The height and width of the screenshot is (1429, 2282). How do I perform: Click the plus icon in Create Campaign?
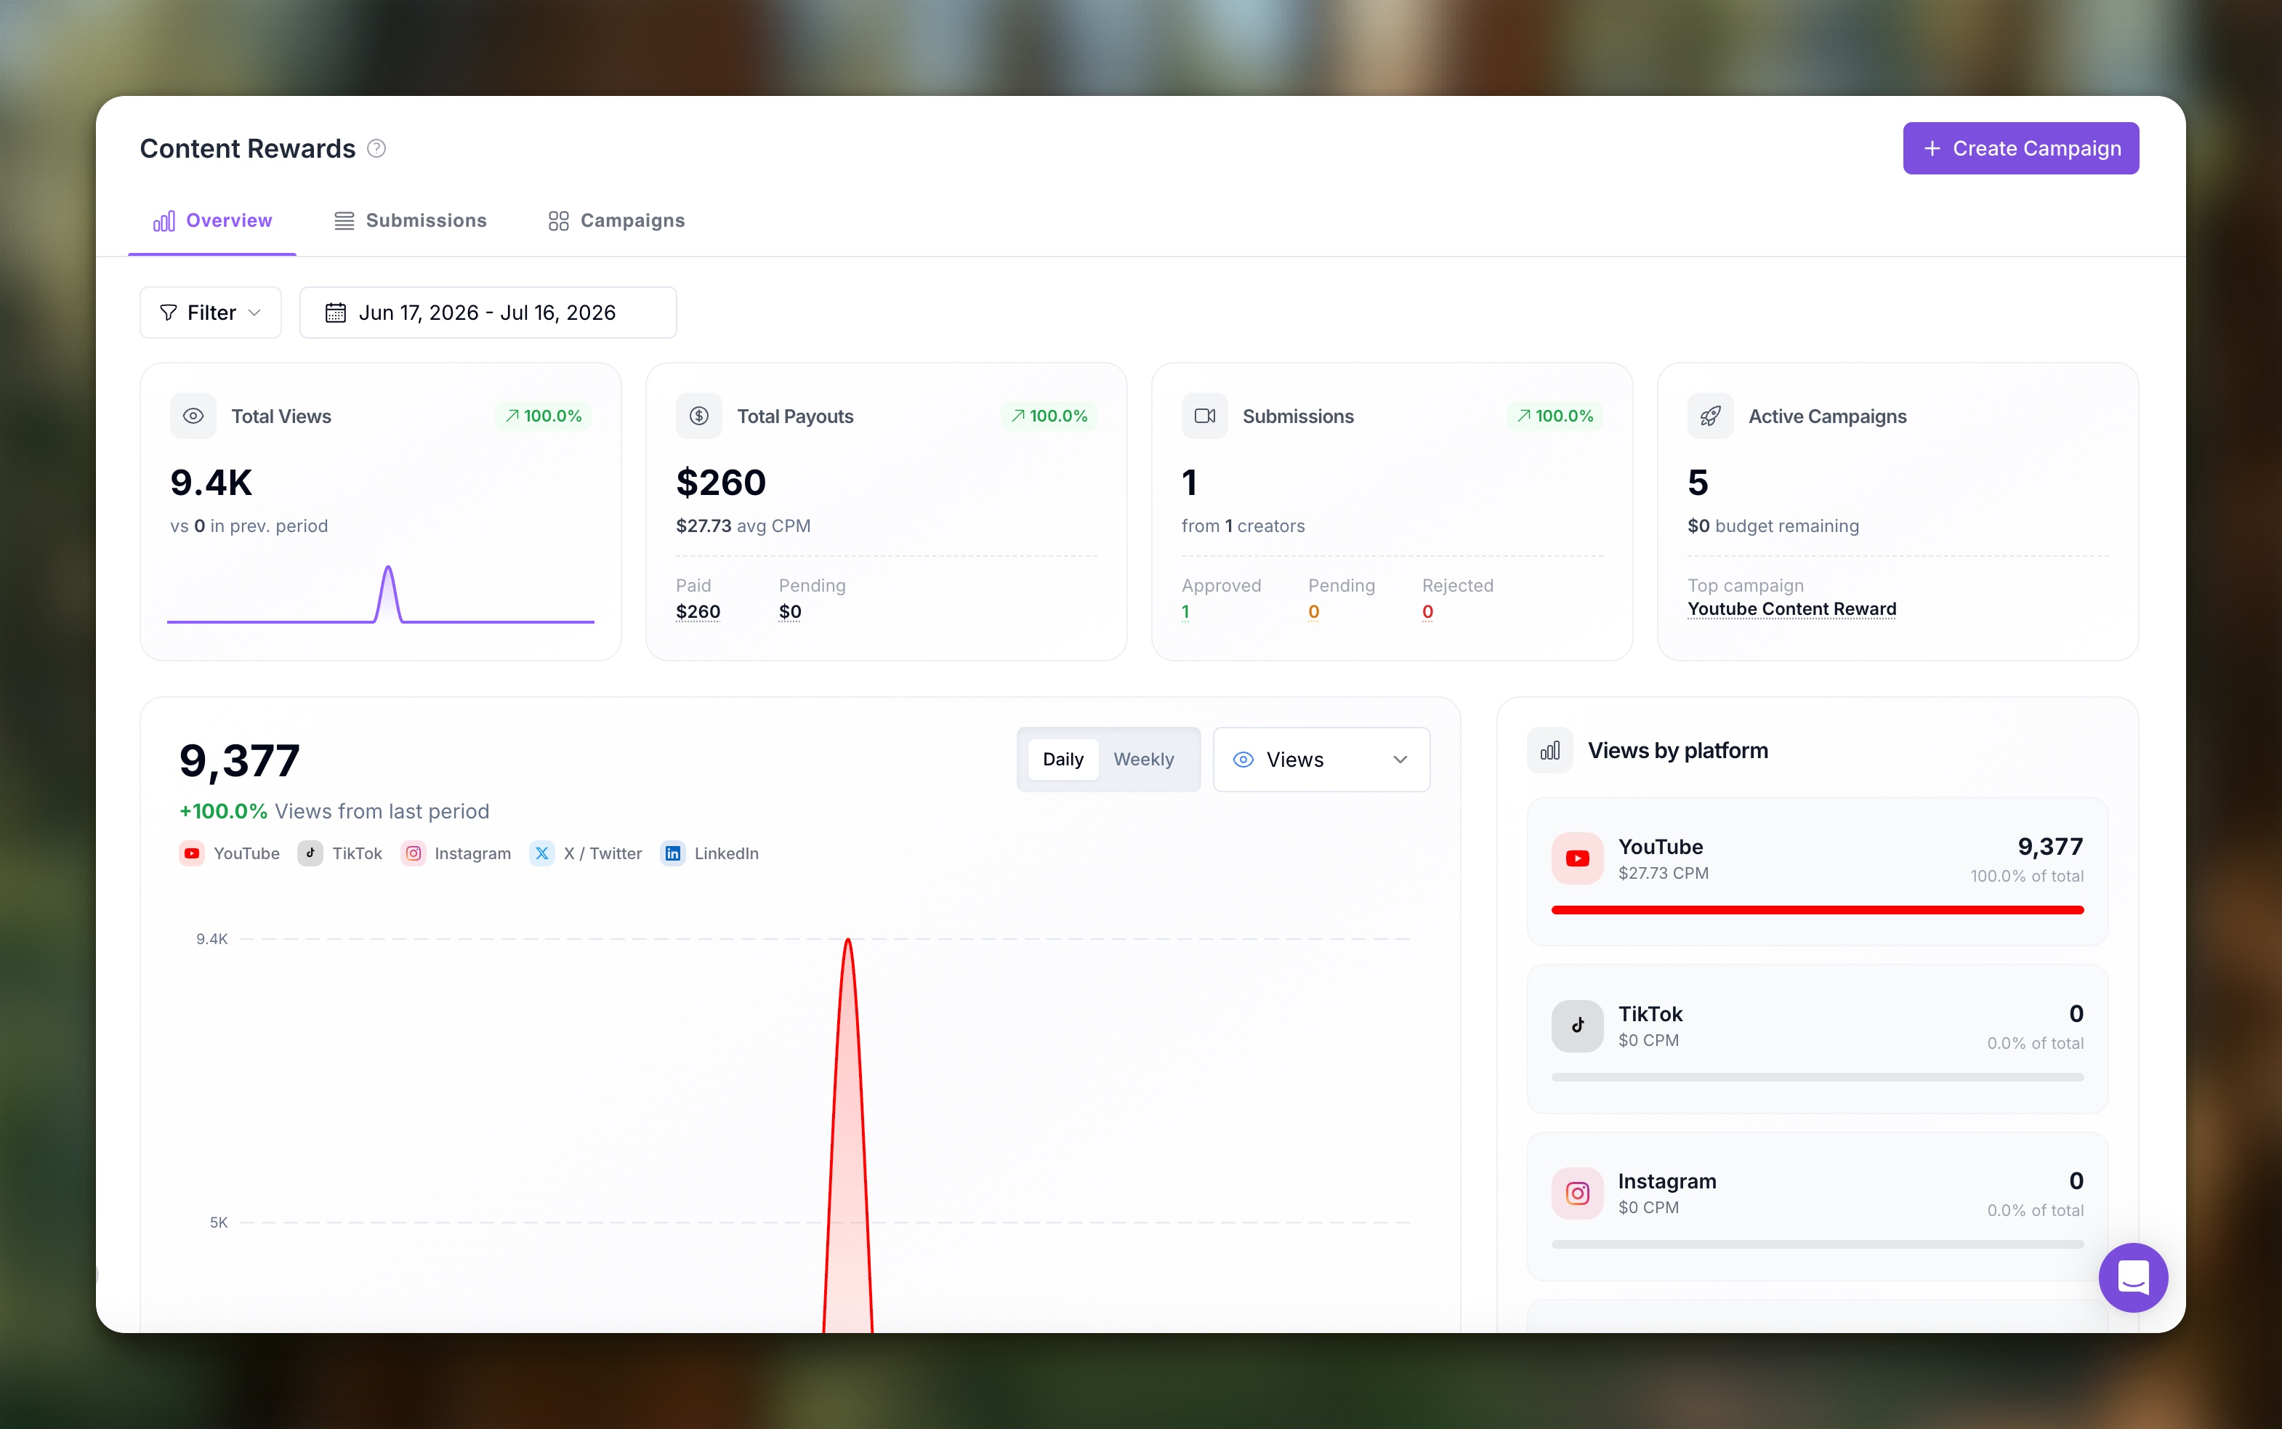pos(1932,148)
